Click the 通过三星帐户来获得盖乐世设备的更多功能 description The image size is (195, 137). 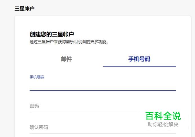click(69, 42)
